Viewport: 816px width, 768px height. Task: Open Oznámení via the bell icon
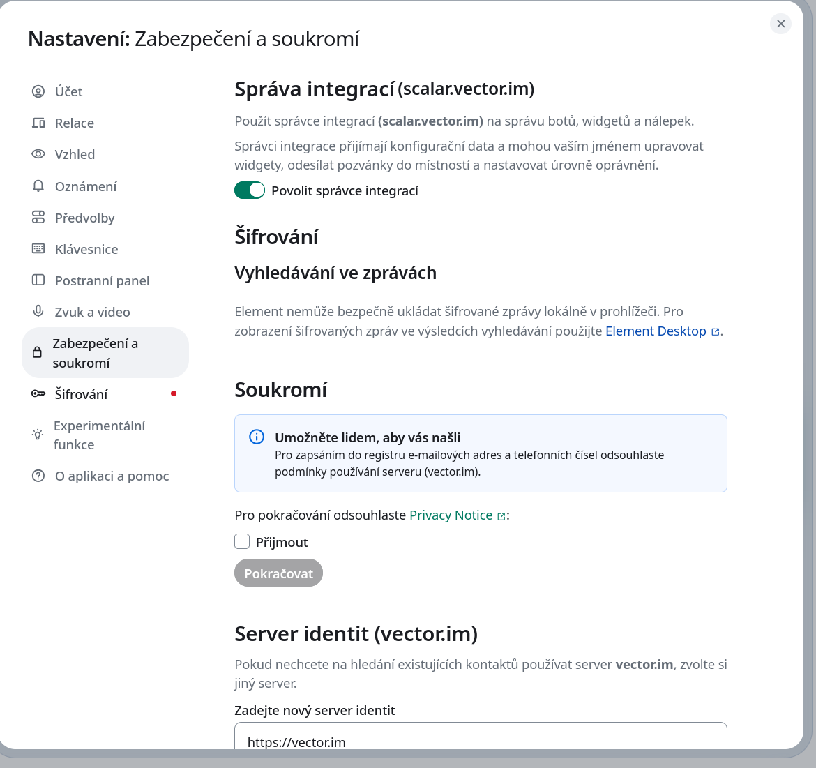click(38, 186)
